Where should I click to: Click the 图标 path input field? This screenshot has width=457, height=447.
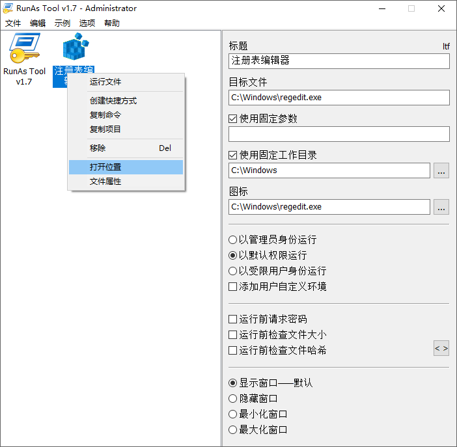329,207
